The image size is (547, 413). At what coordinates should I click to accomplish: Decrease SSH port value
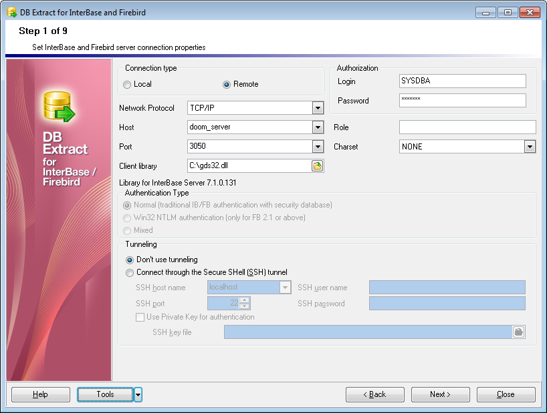[245, 306]
